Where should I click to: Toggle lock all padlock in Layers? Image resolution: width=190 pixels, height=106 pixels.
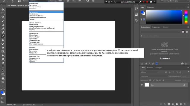[163, 80]
